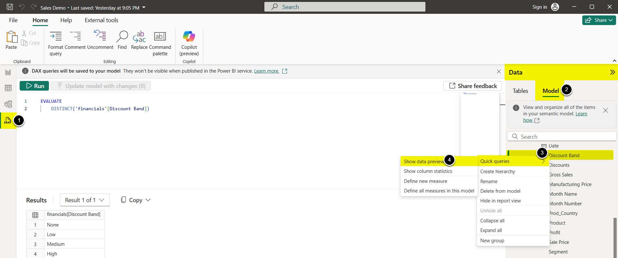Dismiss the semantic model tip

coord(605,111)
